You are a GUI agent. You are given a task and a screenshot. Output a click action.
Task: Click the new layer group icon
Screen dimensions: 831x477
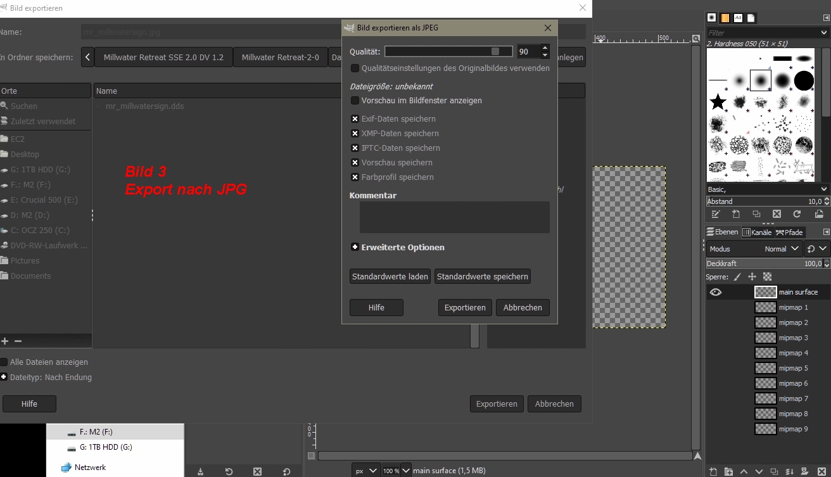[728, 471]
